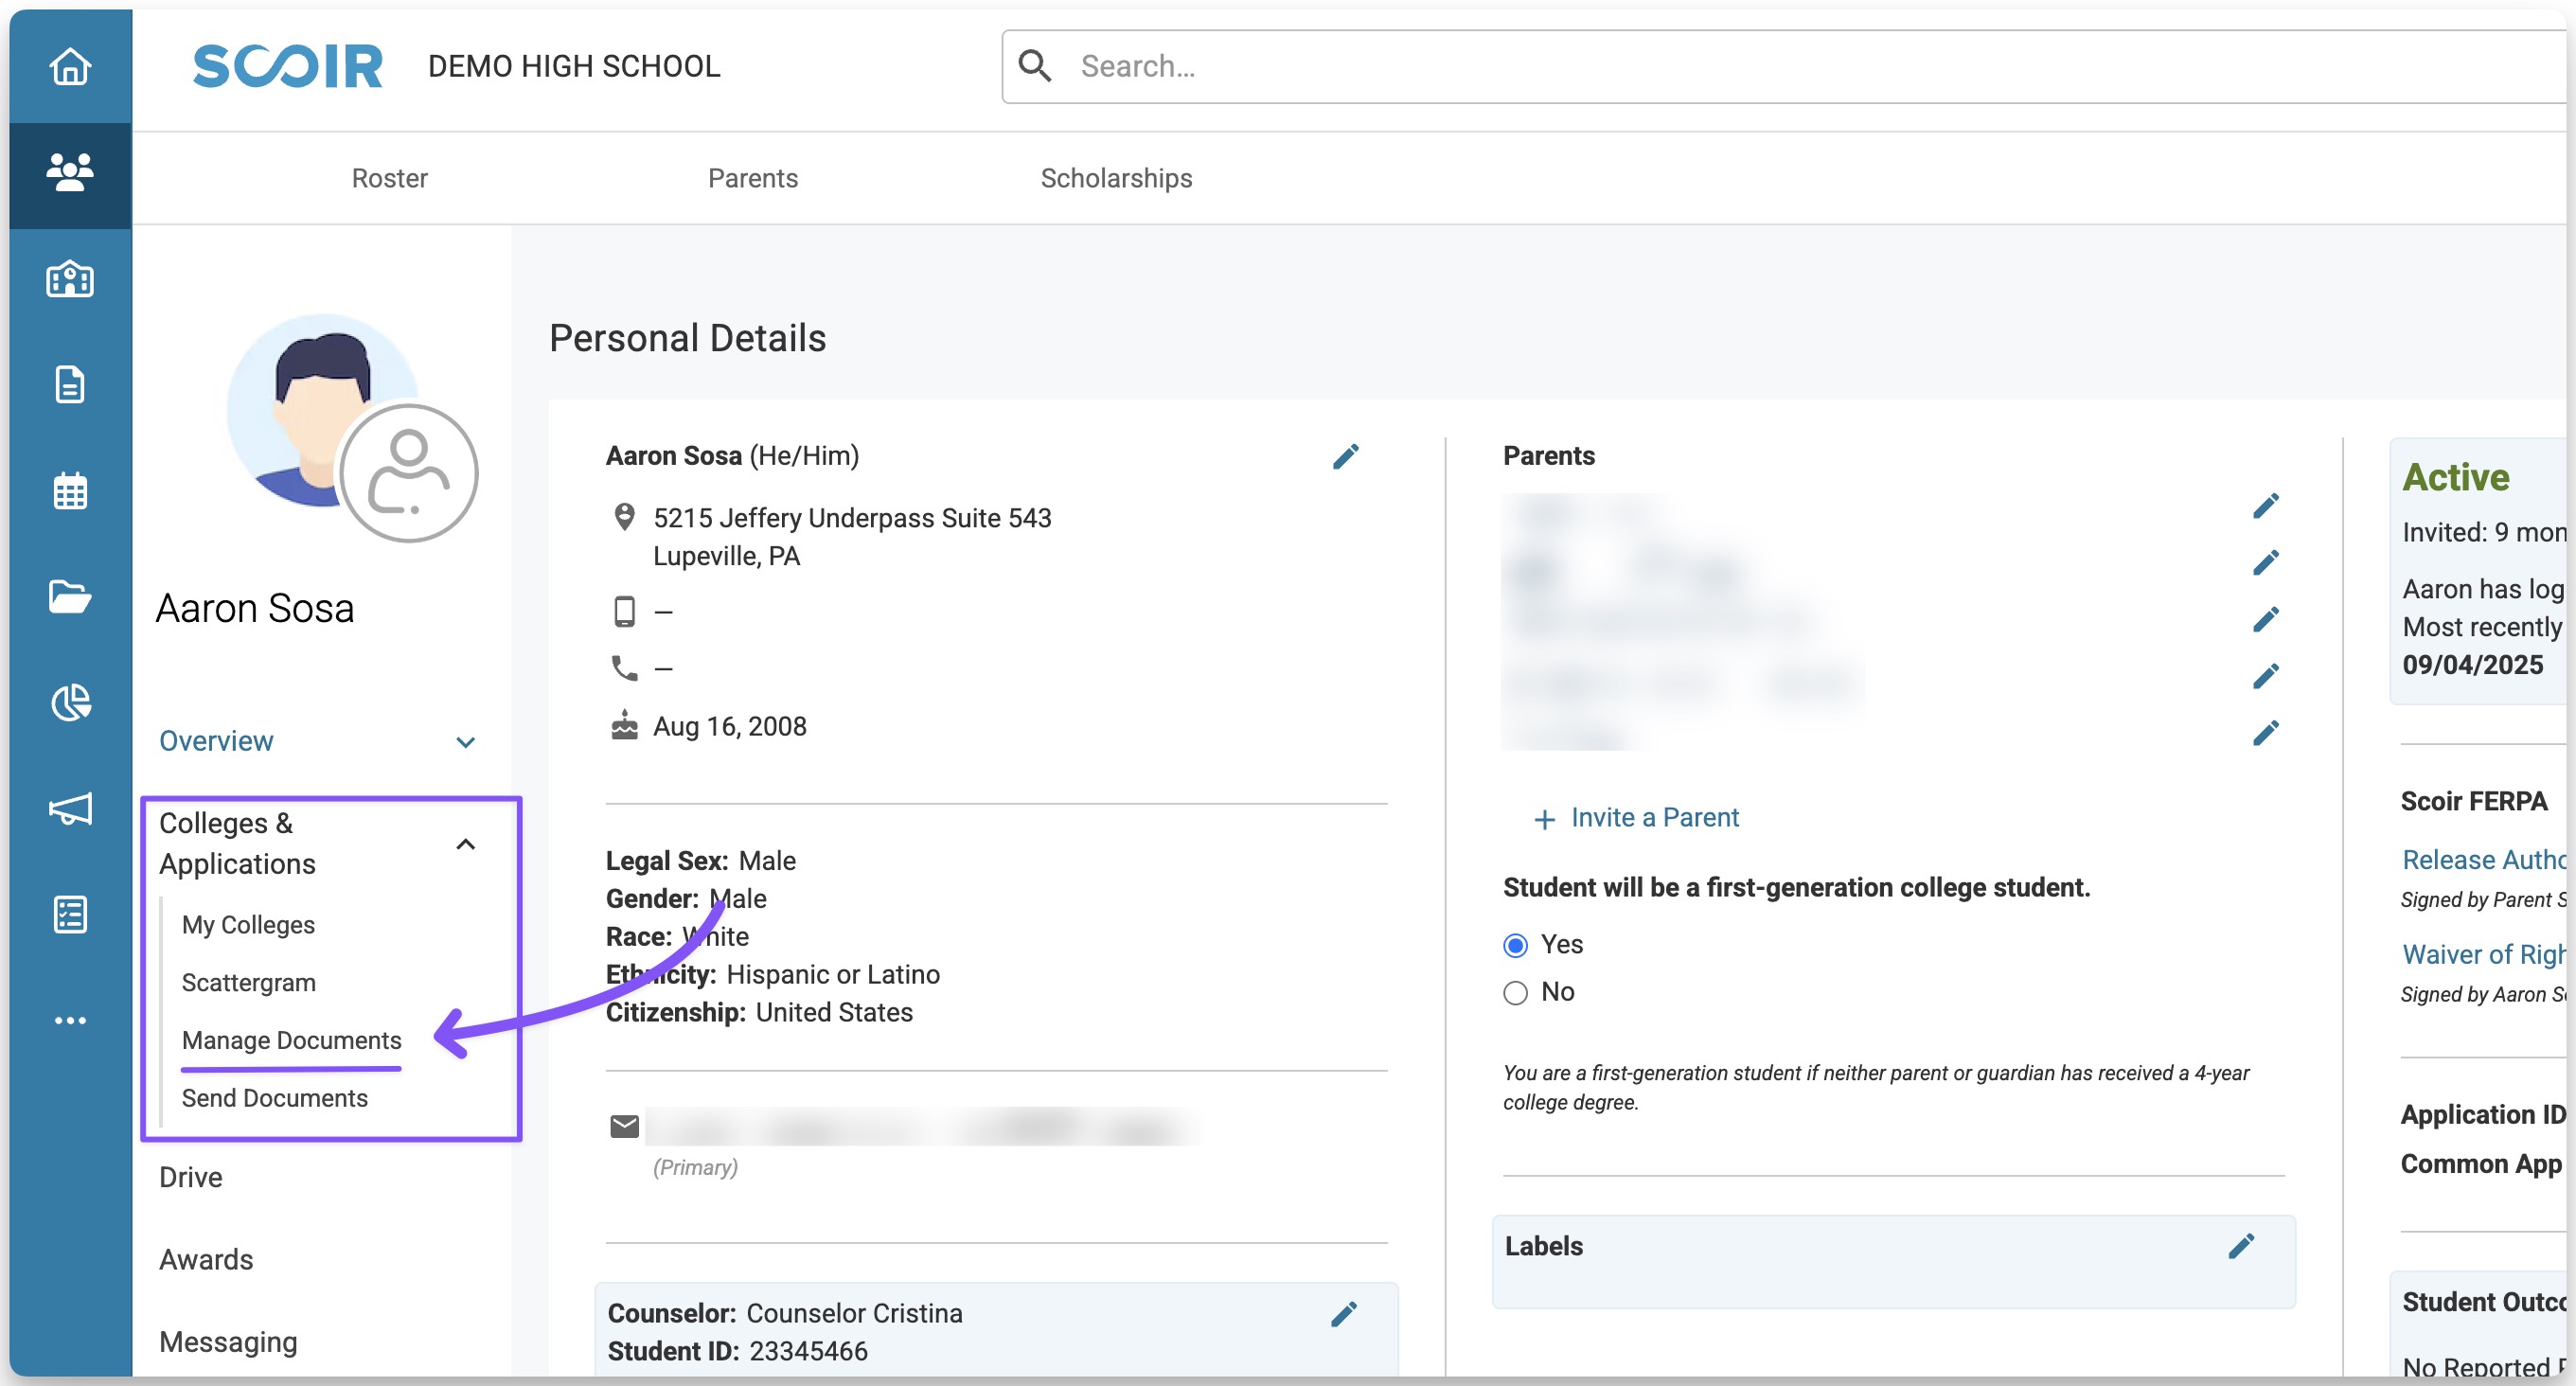Click the school building icon in the sidebar
This screenshot has height=1386, width=2576.
point(70,279)
